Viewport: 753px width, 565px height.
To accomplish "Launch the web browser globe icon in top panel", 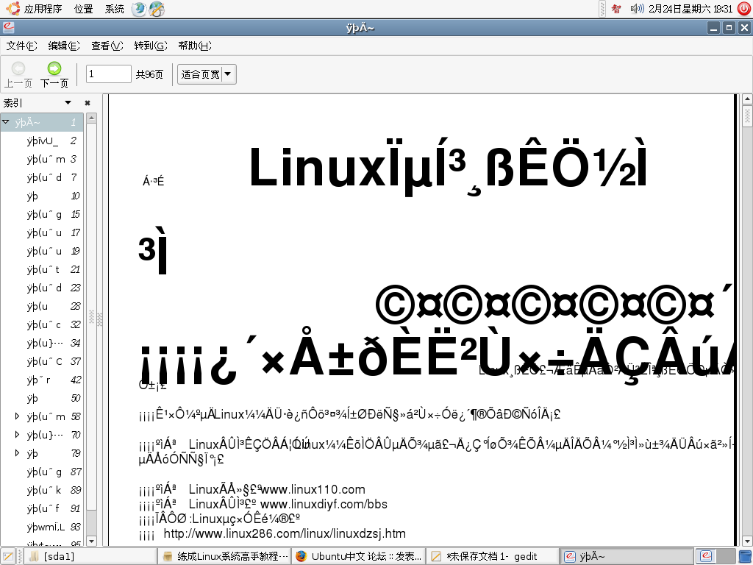I will pos(139,9).
